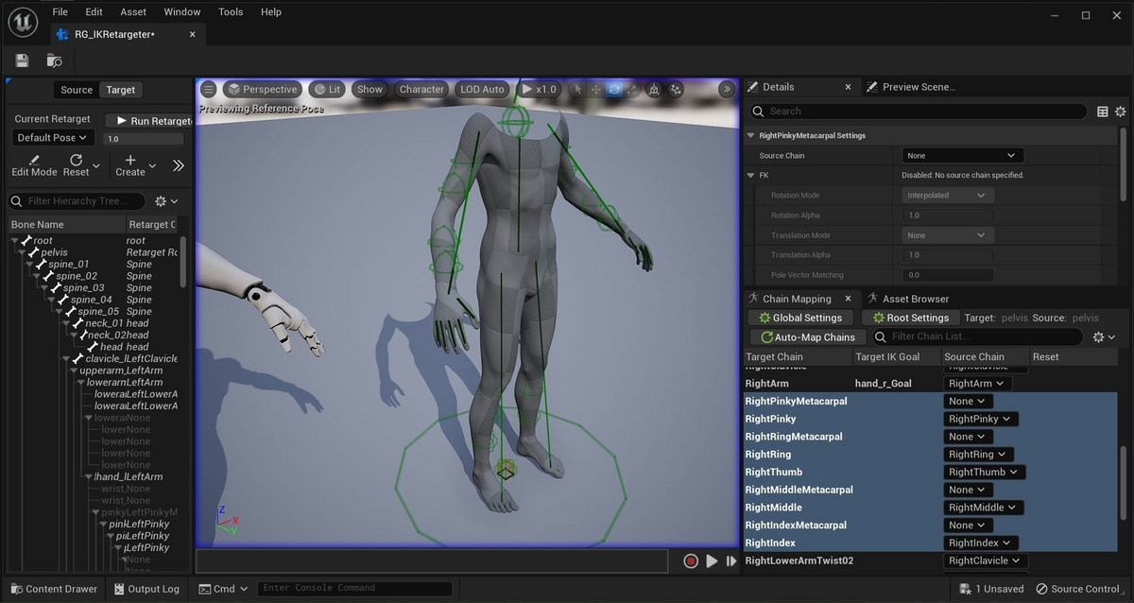The width and height of the screenshot is (1134, 603).
Task: Click the play button below viewport
Action: (x=712, y=561)
